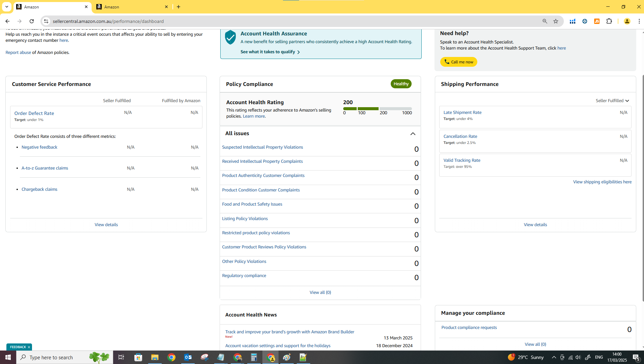
Task: Open the tab search dropdown arrow
Action: (6, 7)
